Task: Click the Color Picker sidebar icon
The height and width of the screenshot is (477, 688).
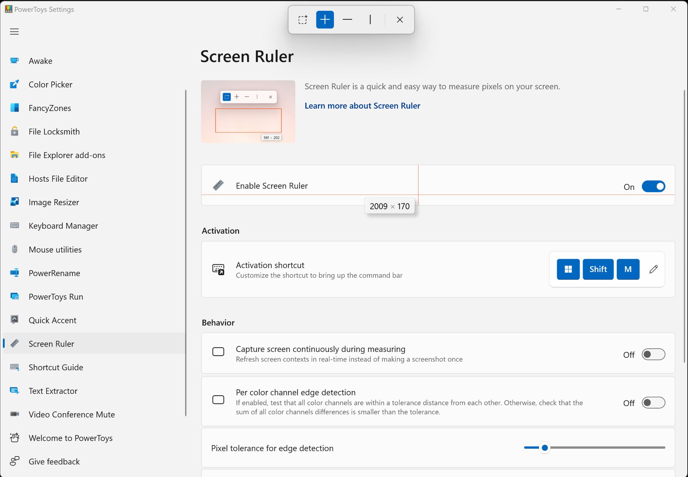Action: click(15, 85)
